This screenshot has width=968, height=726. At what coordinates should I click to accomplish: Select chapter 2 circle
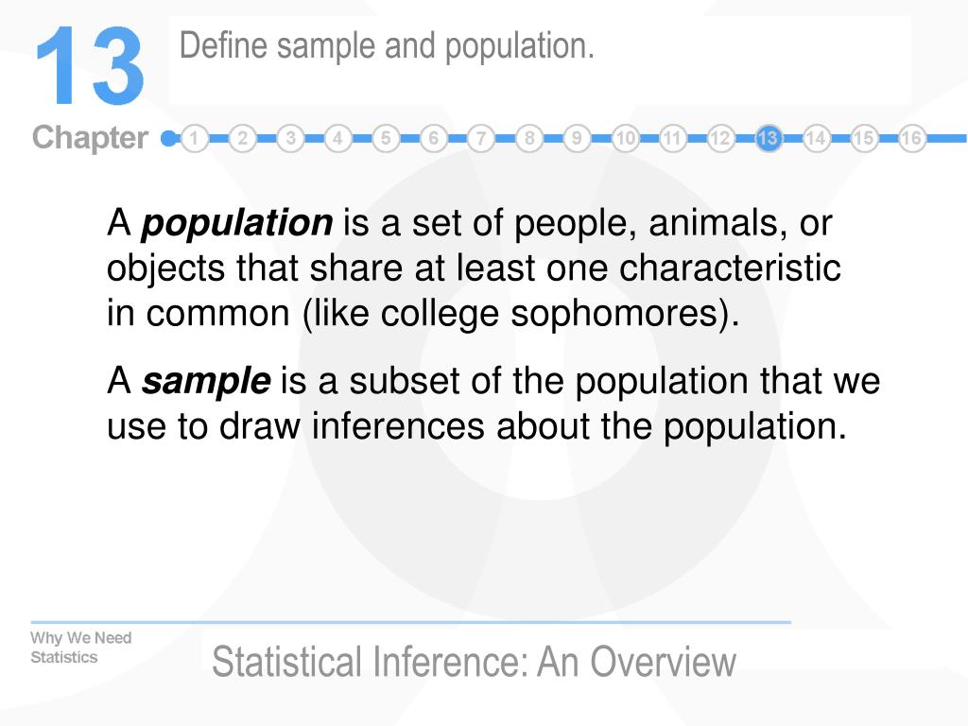tap(243, 138)
